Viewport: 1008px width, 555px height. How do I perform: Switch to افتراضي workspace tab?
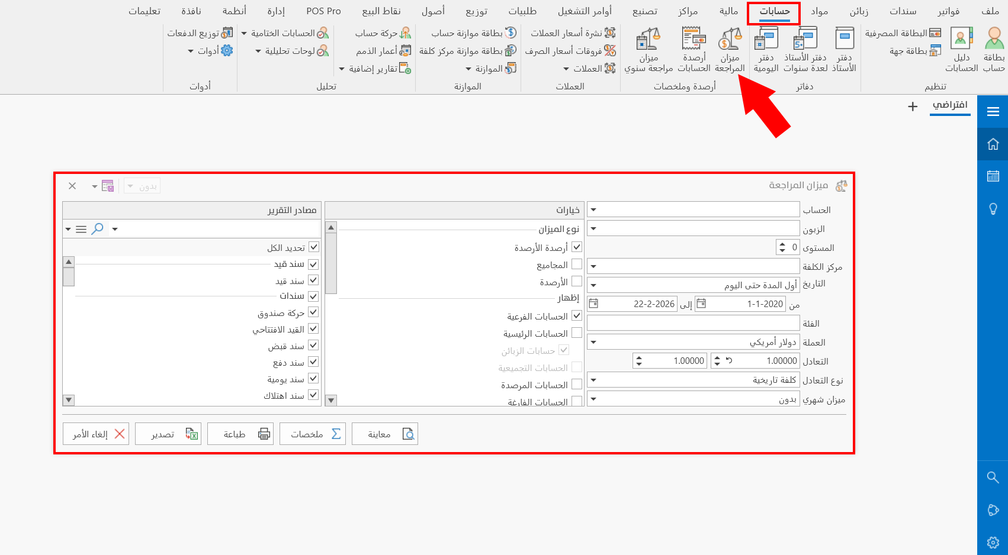click(950, 105)
